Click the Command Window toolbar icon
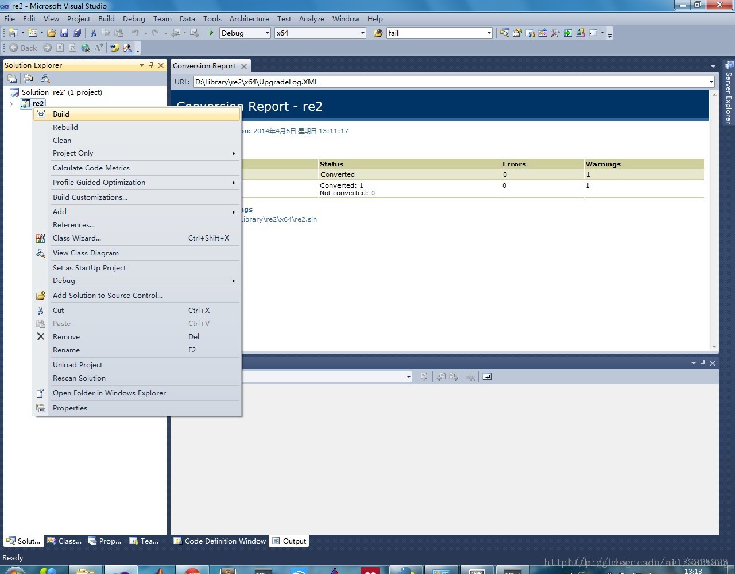This screenshot has width=735, height=574. coord(593,33)
